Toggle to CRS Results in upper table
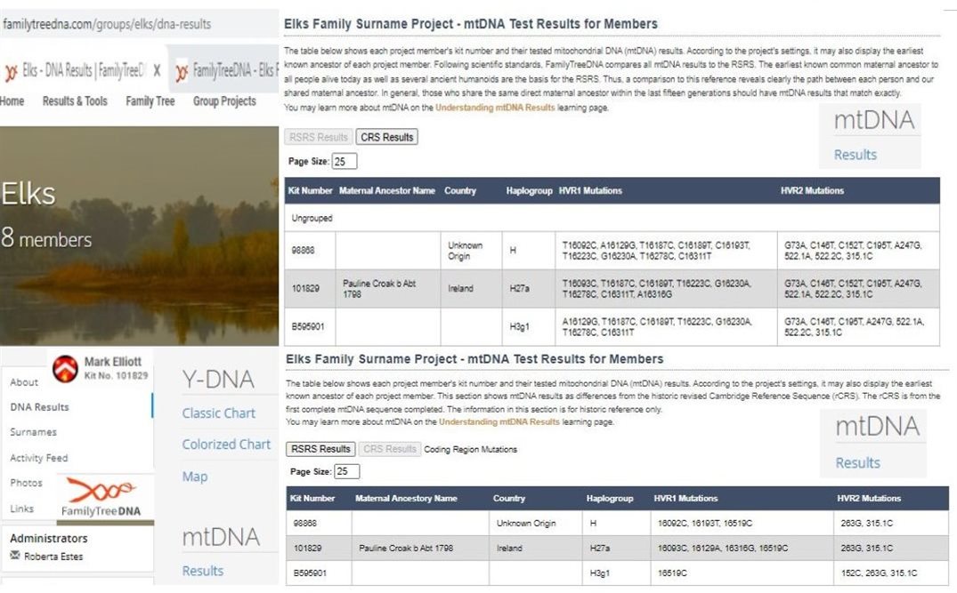 pyautogui.click(x=386, y=137)
